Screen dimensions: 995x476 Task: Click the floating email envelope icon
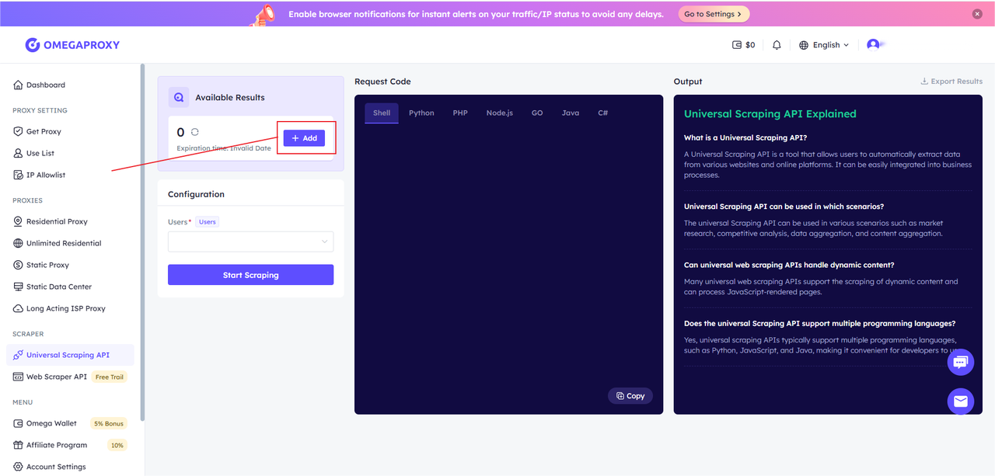(x=960, y=401)
